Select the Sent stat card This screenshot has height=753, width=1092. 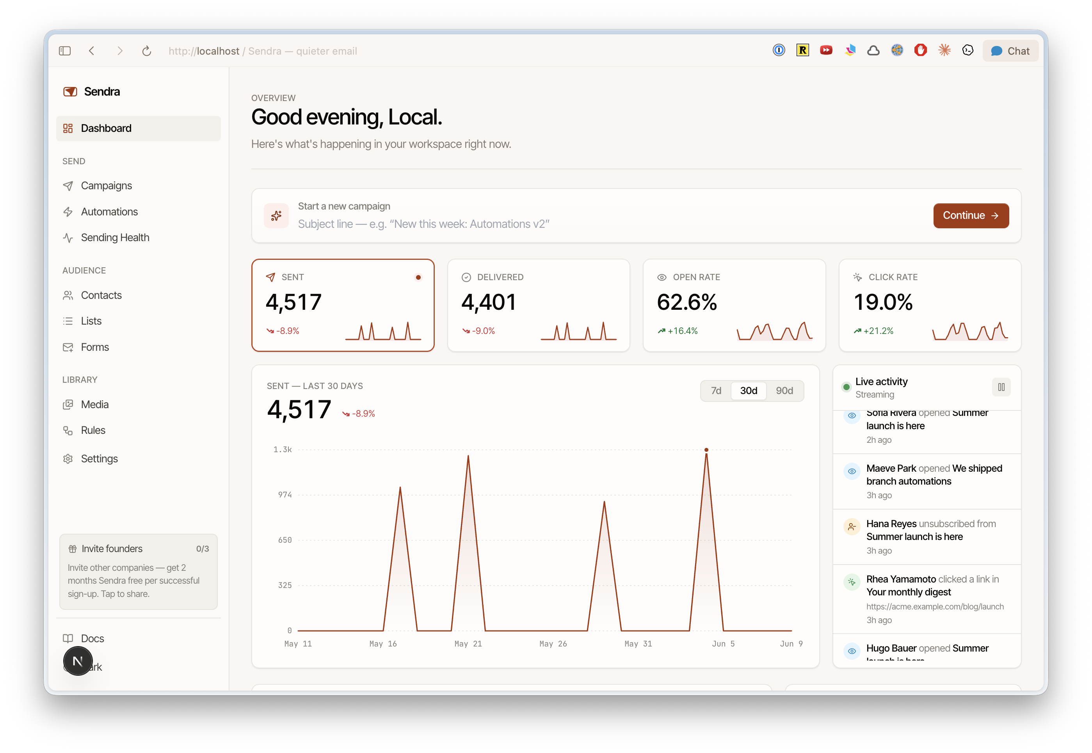coord(343,305)
